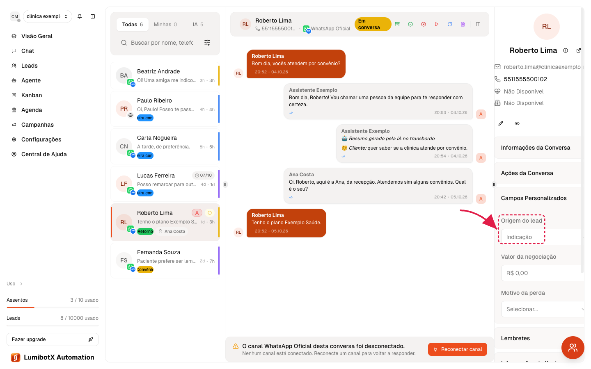Click the Valor da negociação R$ 0,00 field

click(543, 273)
